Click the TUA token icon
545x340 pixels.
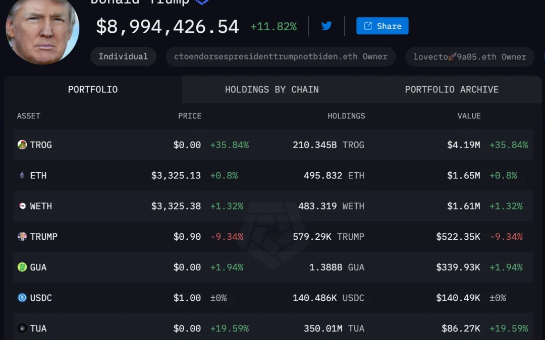(x=22, y=328)
